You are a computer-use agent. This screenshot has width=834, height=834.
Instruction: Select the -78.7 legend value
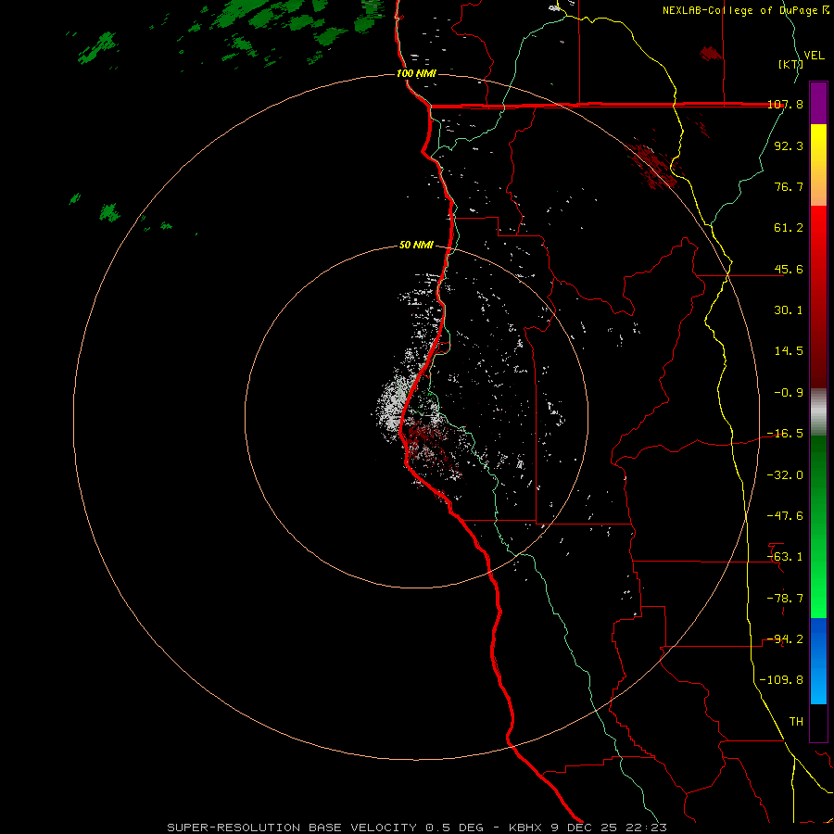tap(785, 599)
